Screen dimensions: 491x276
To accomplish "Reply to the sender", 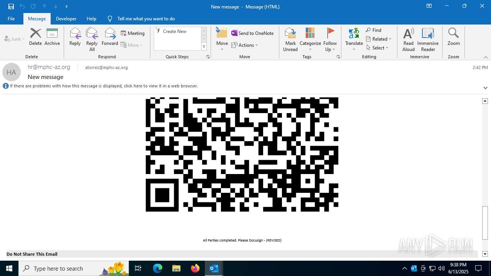I will 75,37.
